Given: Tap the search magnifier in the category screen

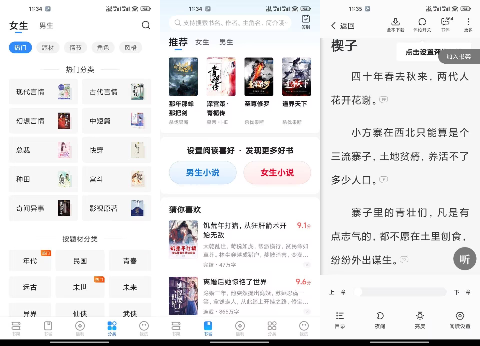Looking at the screenshot, I should [x=146, y=25].
